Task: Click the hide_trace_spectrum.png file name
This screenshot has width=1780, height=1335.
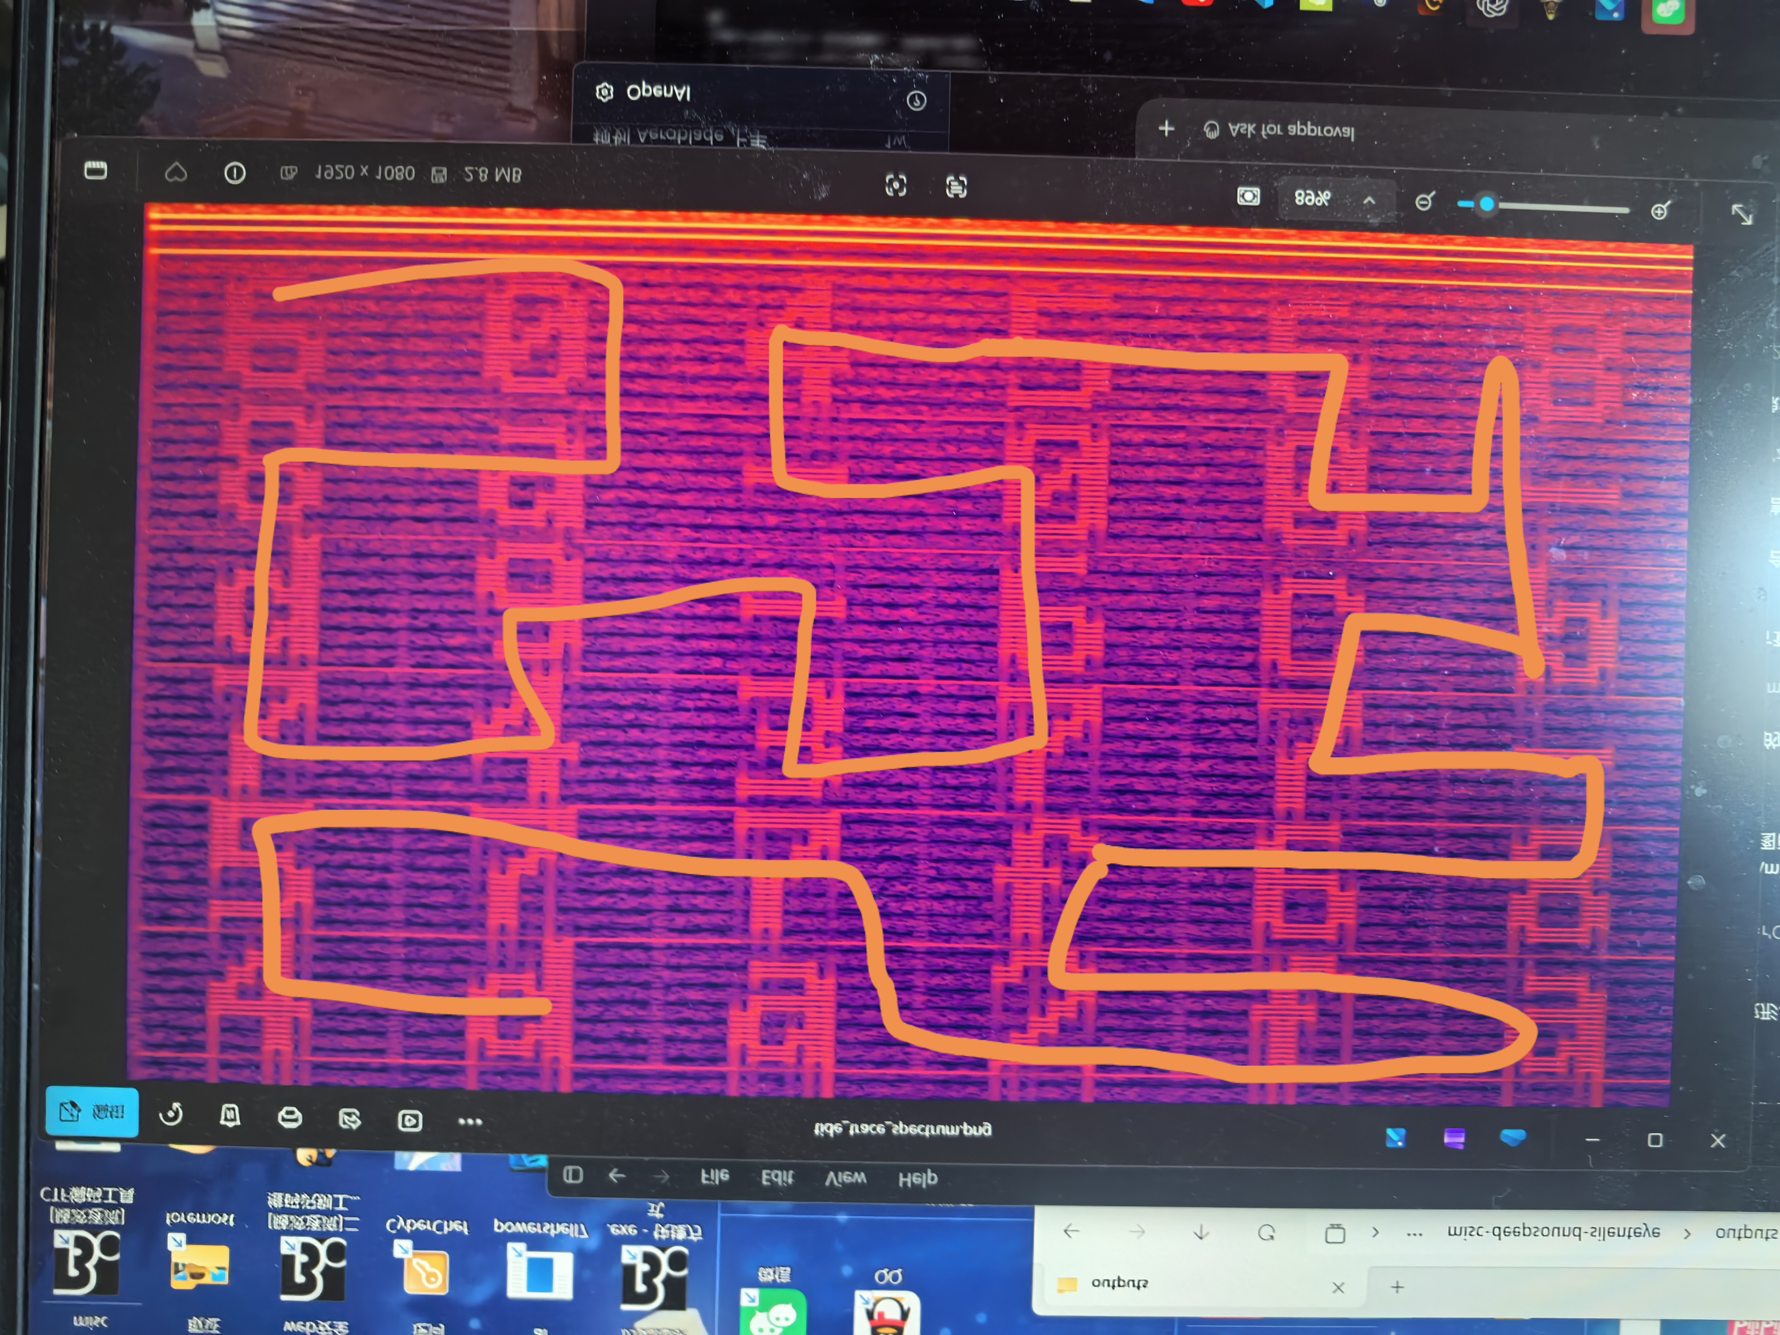Action: pos(902,1129)
